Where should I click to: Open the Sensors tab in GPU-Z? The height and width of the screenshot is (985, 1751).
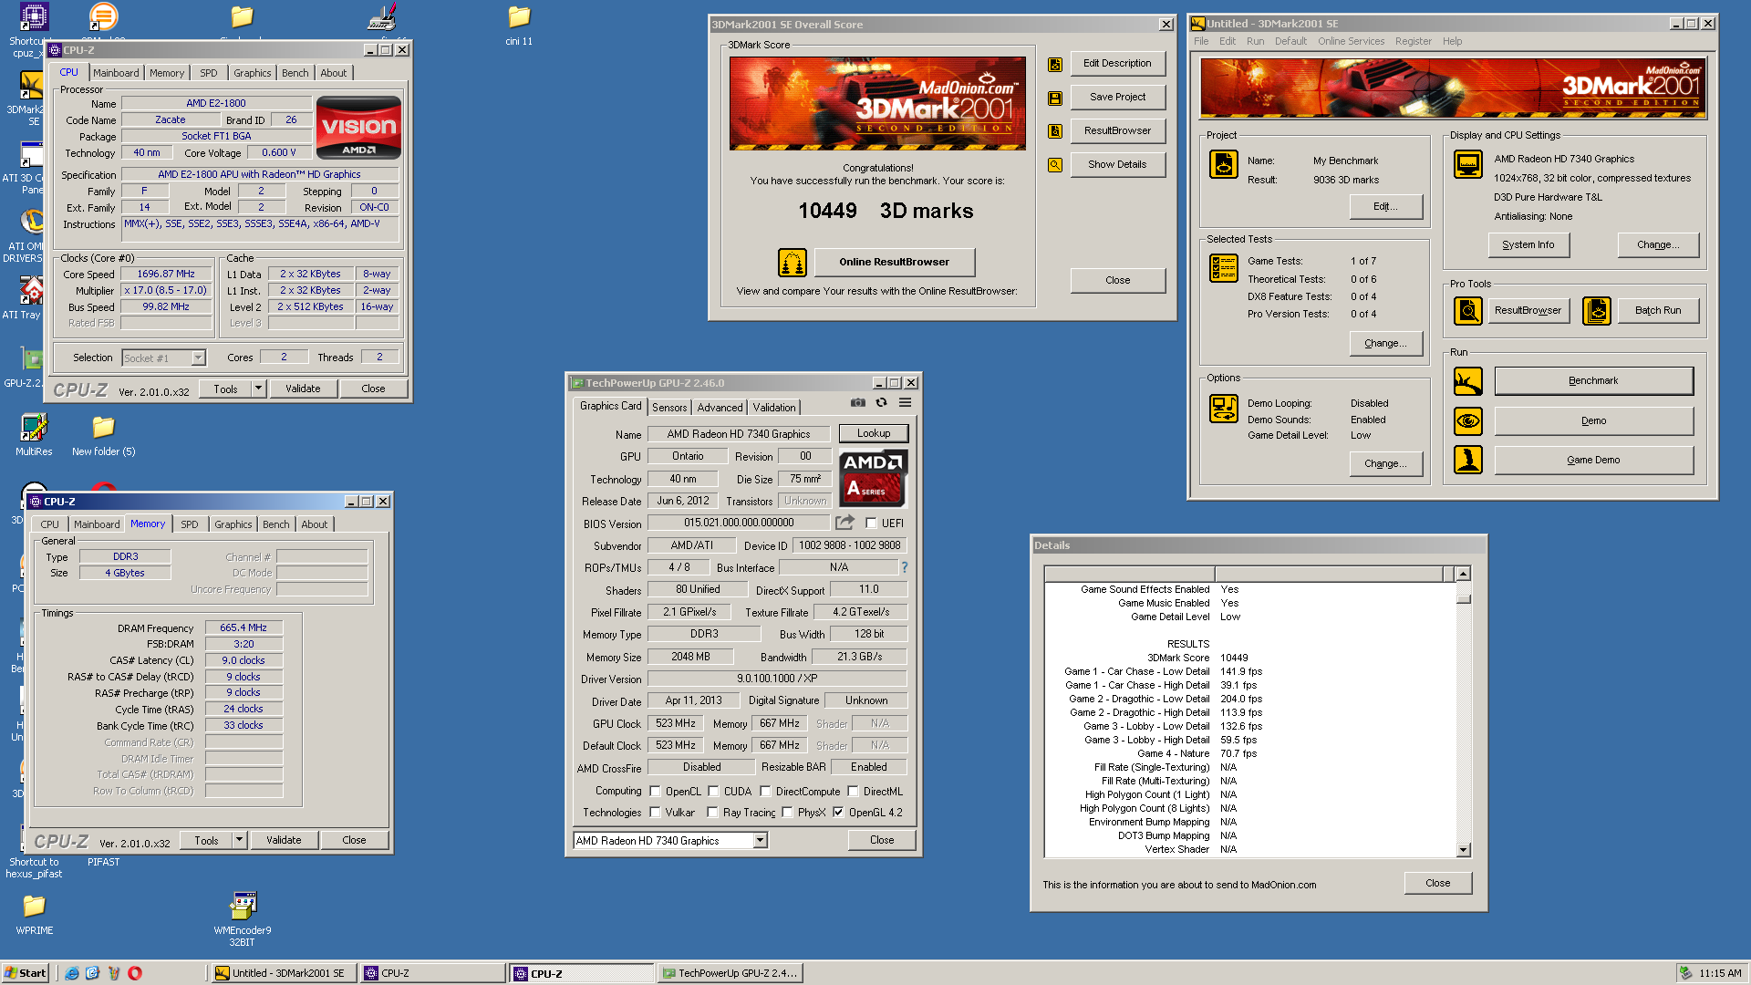pyautogui.click(x=669, y=408)
